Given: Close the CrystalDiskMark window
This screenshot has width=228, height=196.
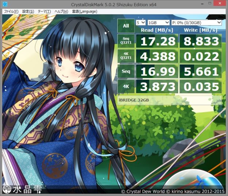Looking at the screenshot, I should pos(220,4).
